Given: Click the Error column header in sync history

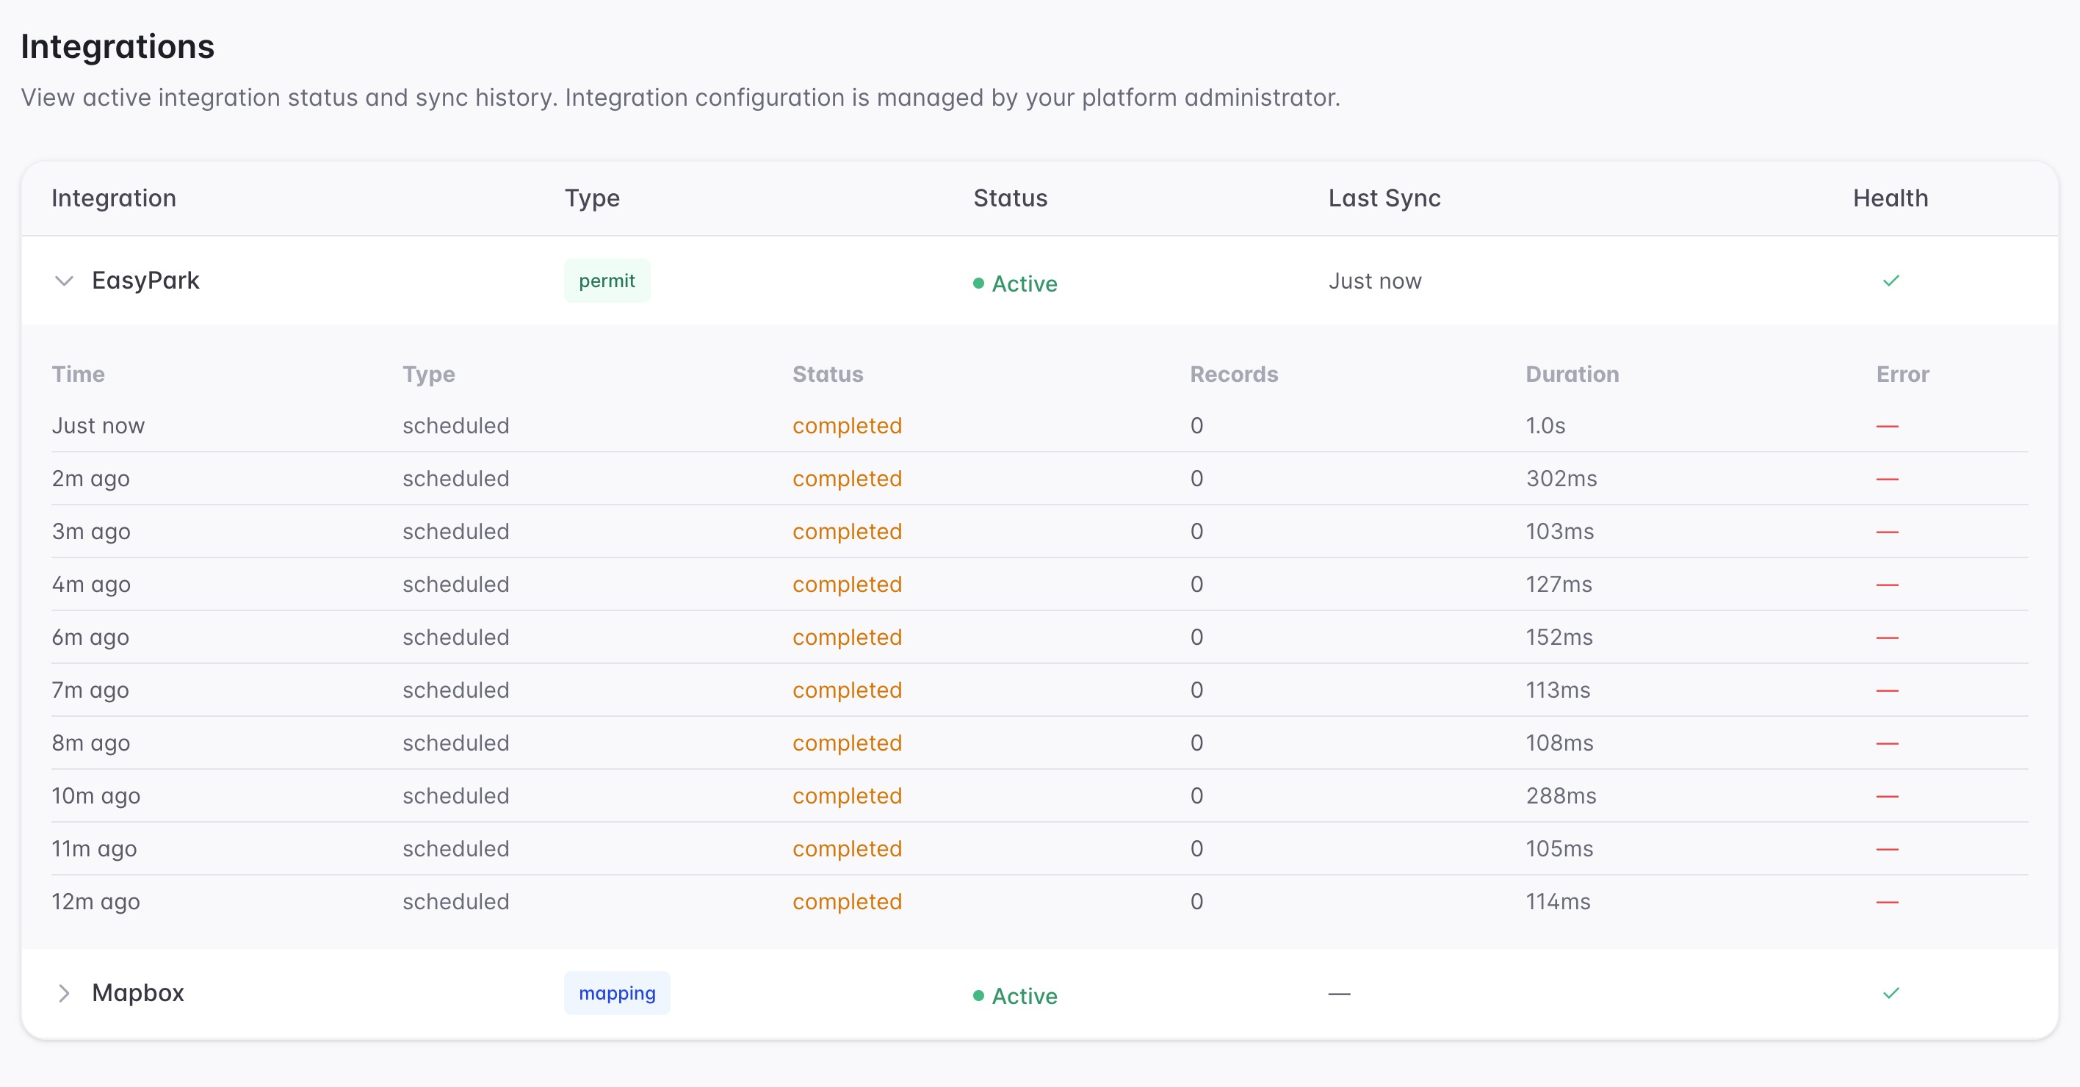Looking at the screenshot, I should coord(1902,374).
